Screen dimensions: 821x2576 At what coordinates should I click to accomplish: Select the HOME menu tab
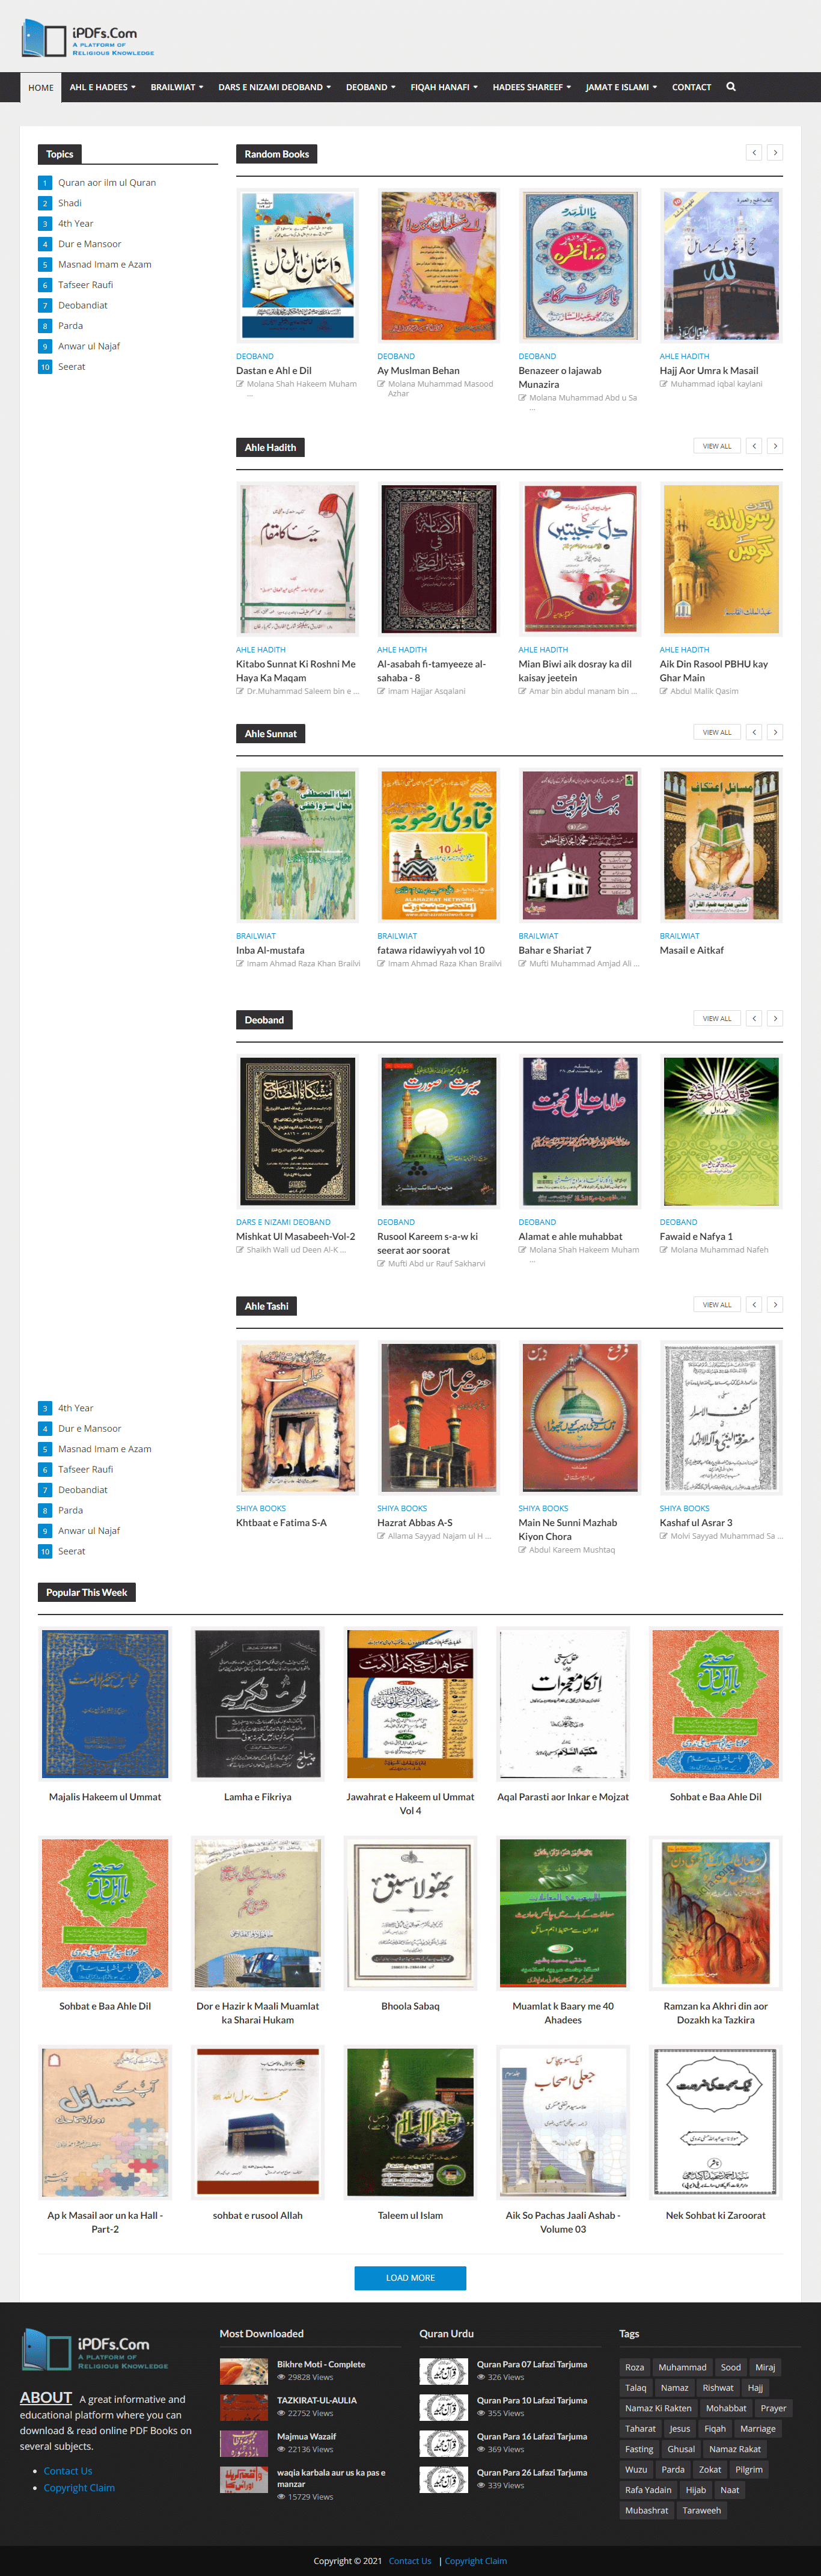41,87
